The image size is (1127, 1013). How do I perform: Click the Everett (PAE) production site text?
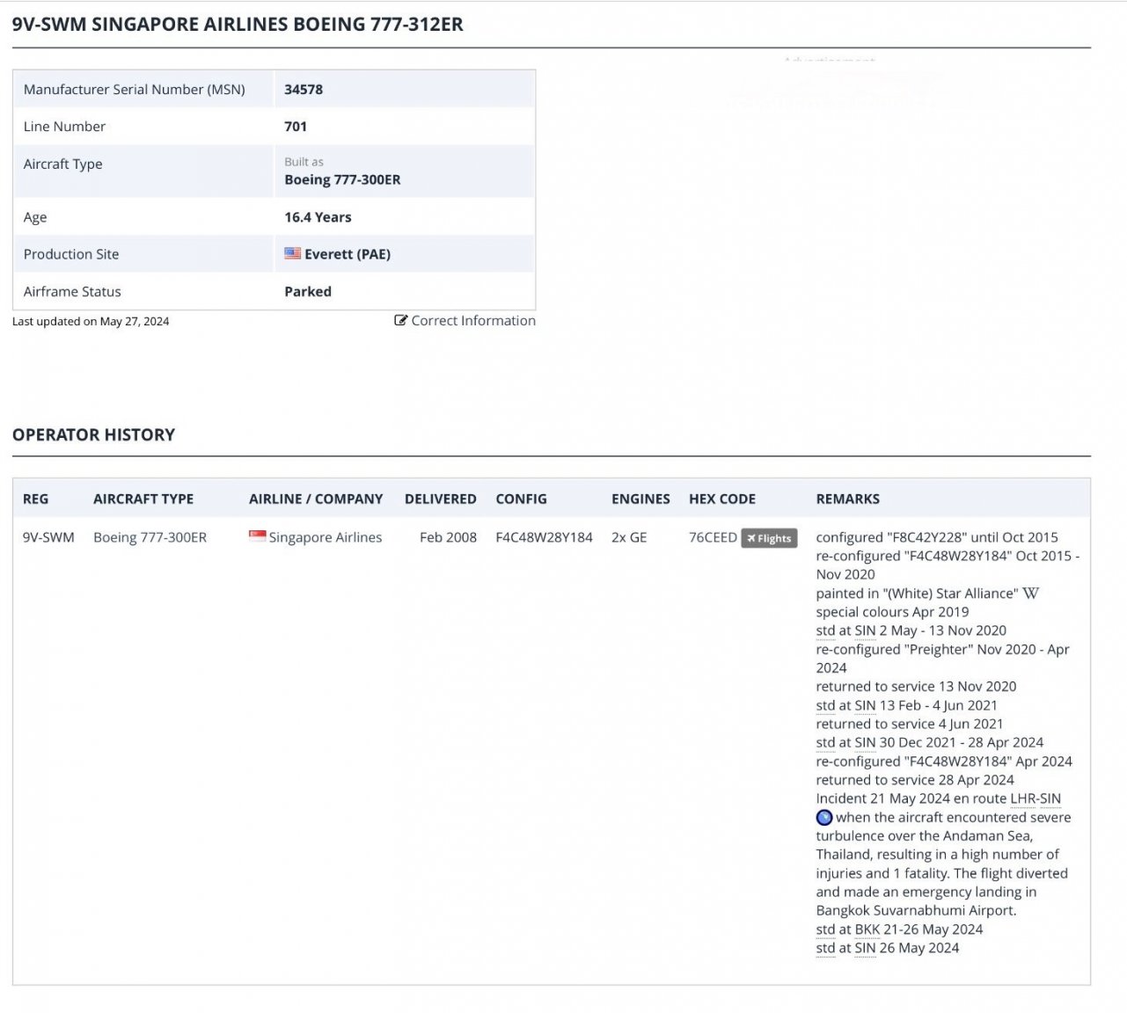(x=348, y=254)
